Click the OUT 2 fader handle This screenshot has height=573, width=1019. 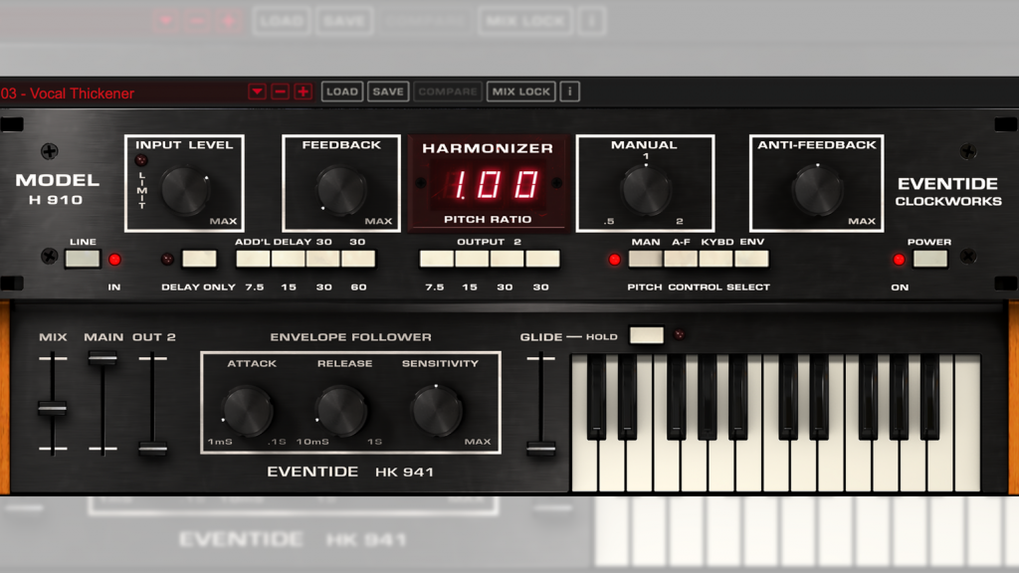point(152,448)
